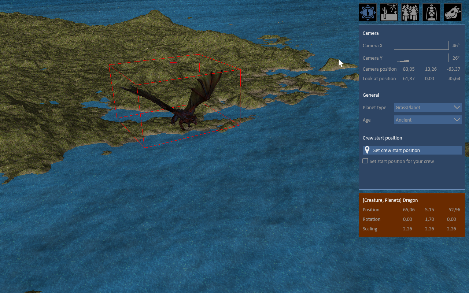Open the Age dropdown showing Ancient
Image resolution: width=469 pixels, height=293 pixels.
point(428,120)
